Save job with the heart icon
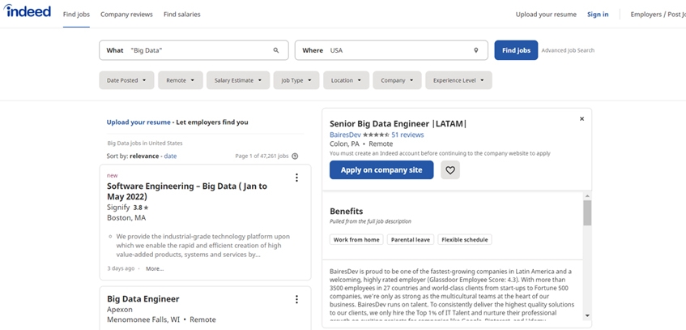Screen dimensions: 686x330 point(450,170)
